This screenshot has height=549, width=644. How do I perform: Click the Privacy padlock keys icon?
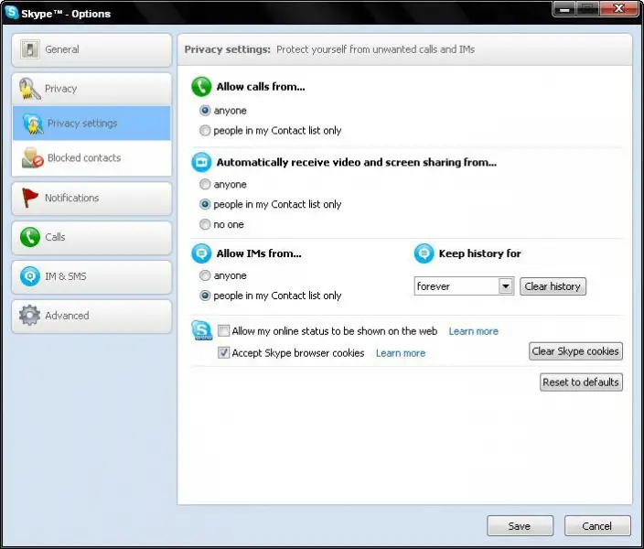click(29, 89)
